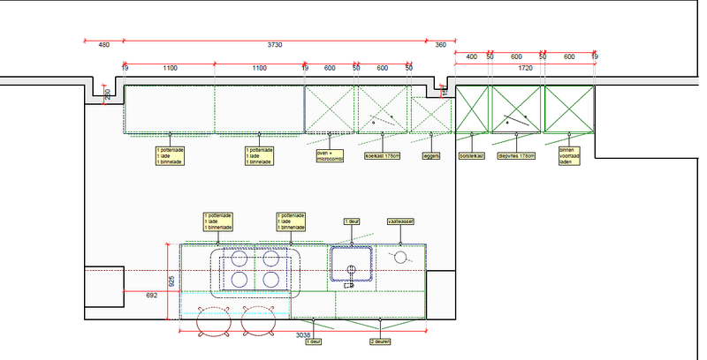Screen dimensions: 707x360
Task: Select the '1 deur' label above the sink
Action: coord(352,221)
